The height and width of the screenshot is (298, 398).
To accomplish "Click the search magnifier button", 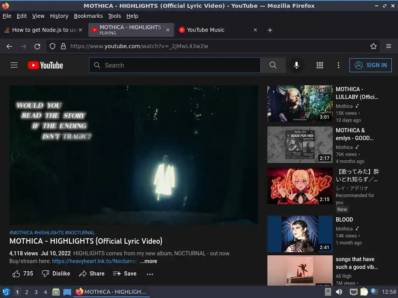I will (273, 65).
